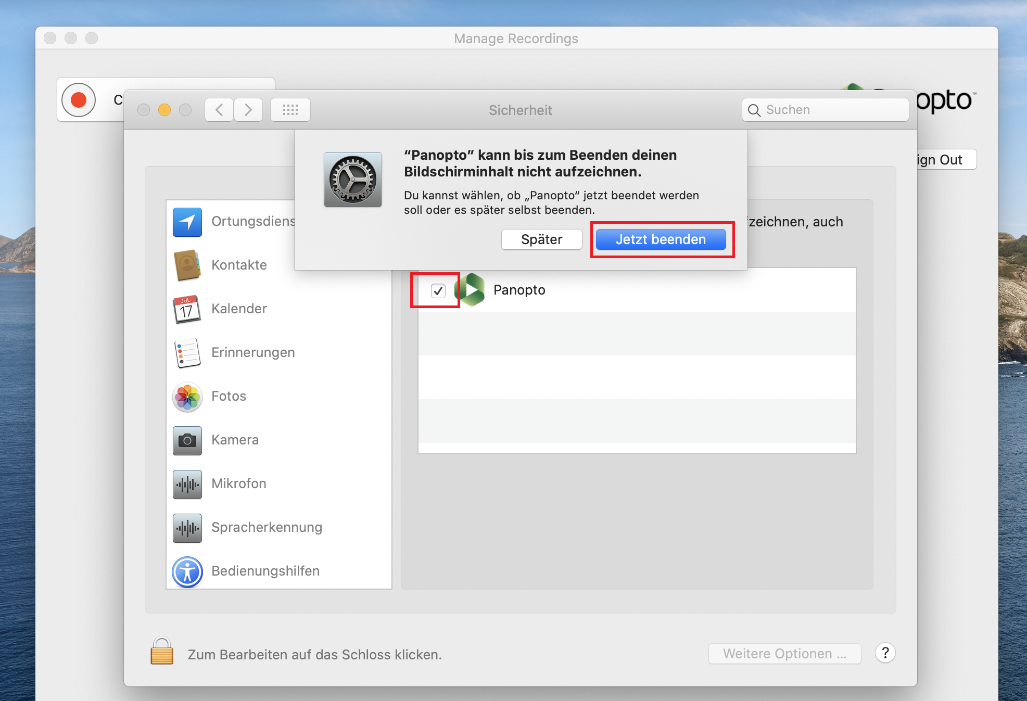This screenshot has height=701, width=1027.
Task: Click the System Preferences gear icon in dialog
Action: tap(353, 180)
